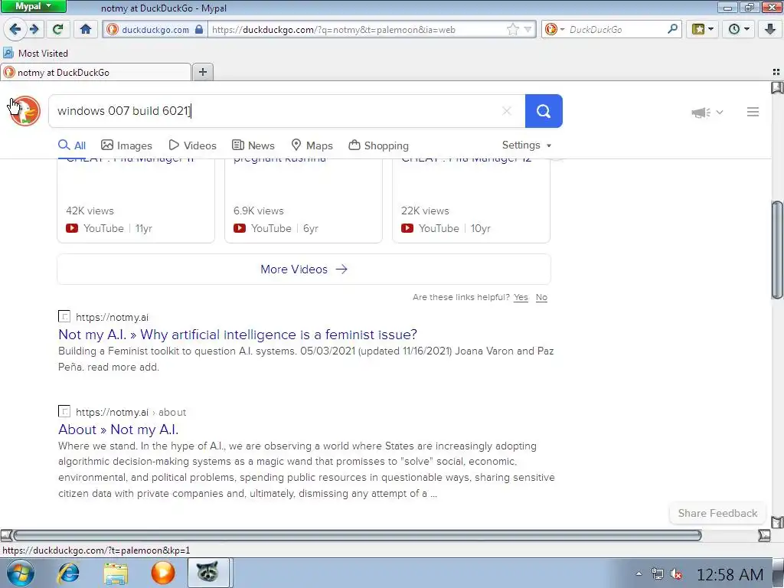Click the DuckDuckGo duck logo
This screenshot has height=588, width=784.
click(25, 110)
